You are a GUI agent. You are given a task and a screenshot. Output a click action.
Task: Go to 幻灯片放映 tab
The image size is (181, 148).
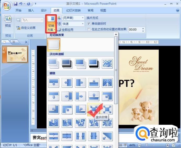pyautogui.click(x=73, y=10)
